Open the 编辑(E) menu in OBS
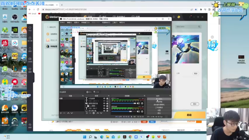The height and width of the screenshot is (140, 249). point(69,22)
